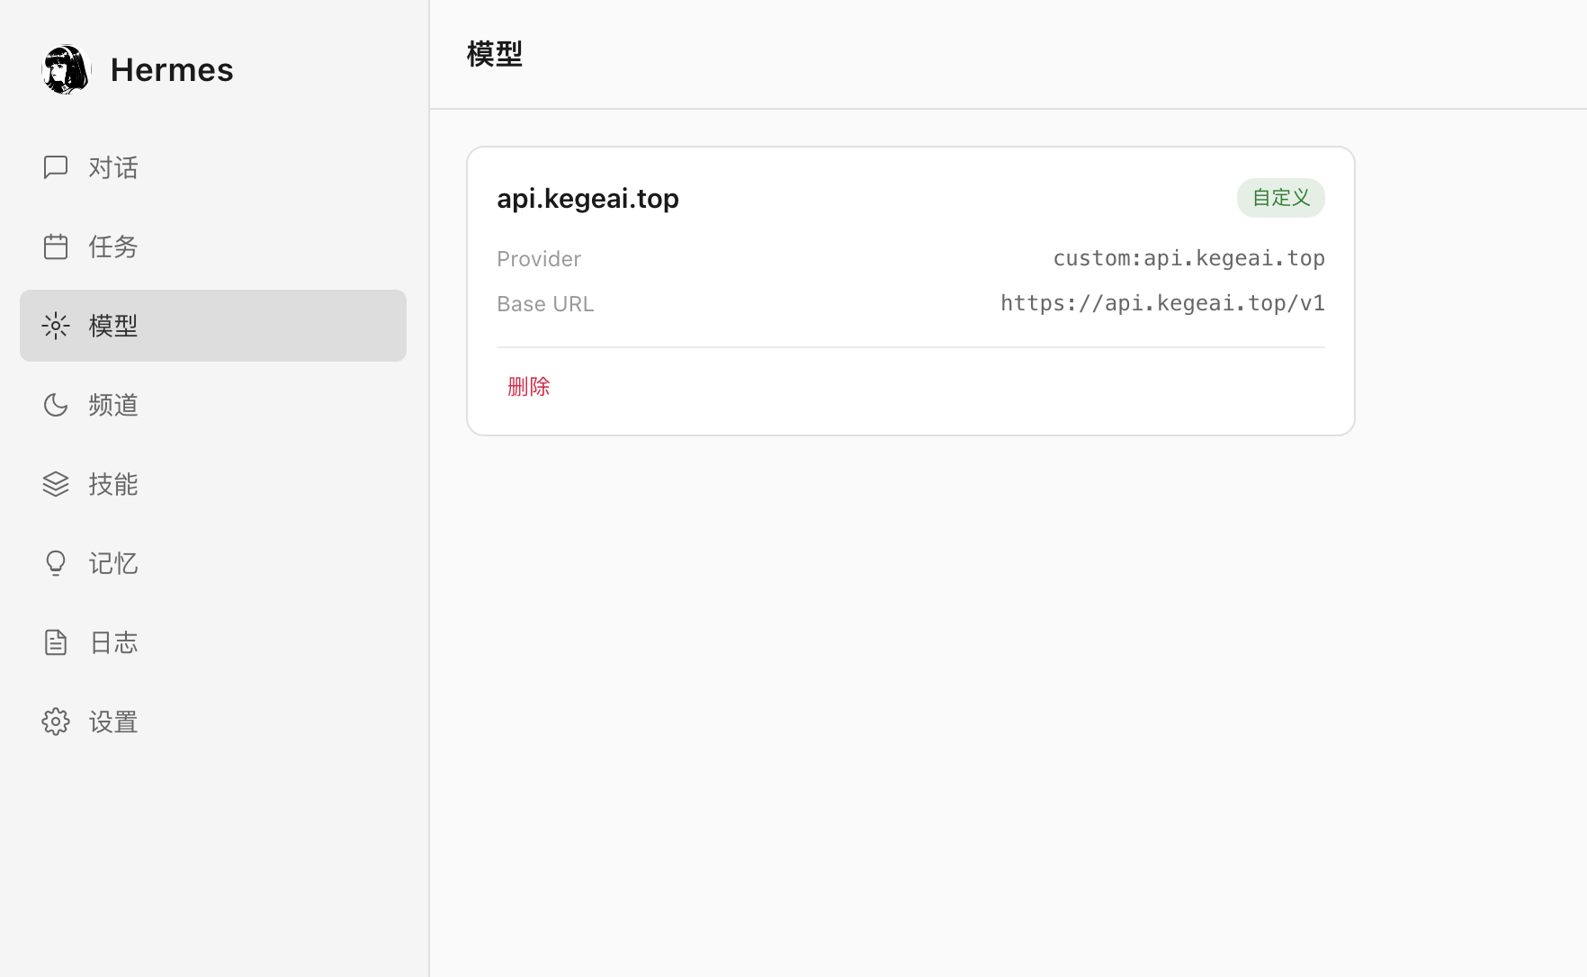Click the Base URL value https://api.kegeai.top/v1
Image resolution: width=1587 pixels, height=977 pixels.
[1162, 303]
